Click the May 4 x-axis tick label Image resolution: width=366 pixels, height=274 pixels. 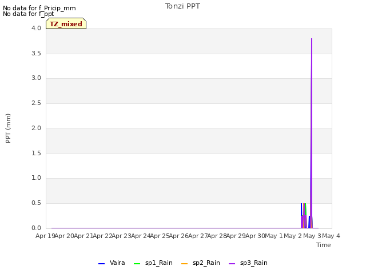click(331, 236)
